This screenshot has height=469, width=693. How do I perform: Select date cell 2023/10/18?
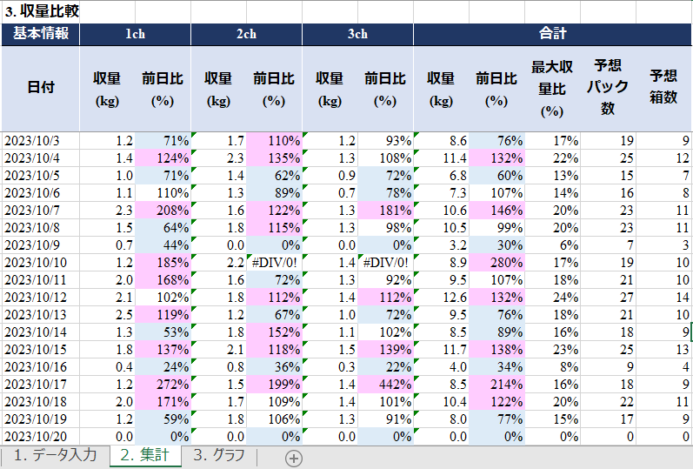click(41, 402)
